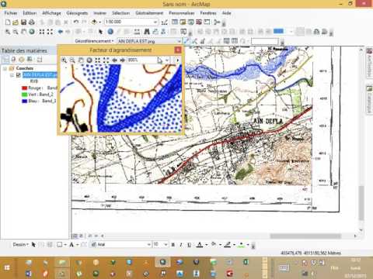Open the georeferencing link table
This screenshot has height=279, width=373.
pyautogui.click(x=226, y=41)
